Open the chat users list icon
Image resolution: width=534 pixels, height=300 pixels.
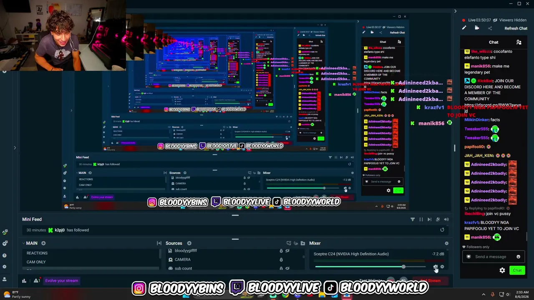coord(519,42)
